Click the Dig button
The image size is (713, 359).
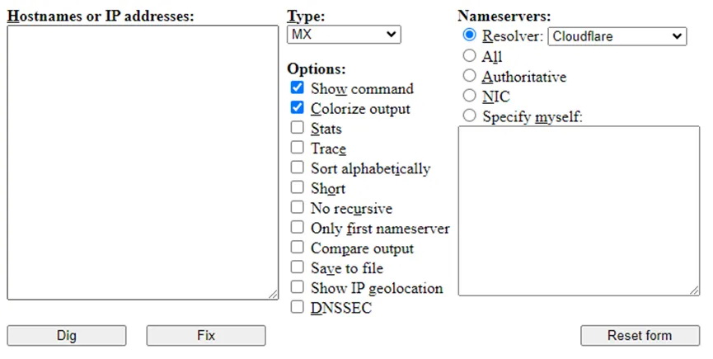[x=67, y=335]
